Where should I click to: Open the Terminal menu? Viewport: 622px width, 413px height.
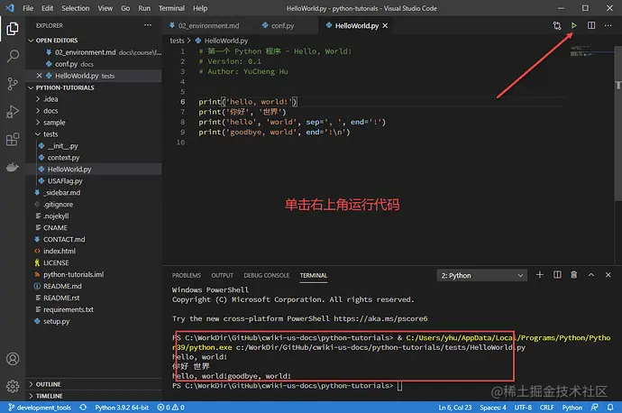click(x=171, y=8)
